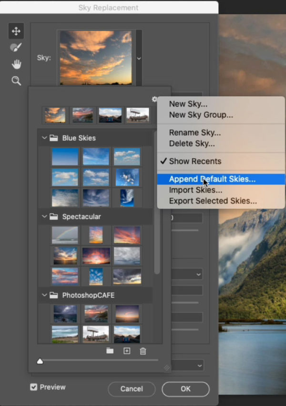Click the create new sky plus icon
The height and width of the screenshot is (406, 286).
click(127, 351)
